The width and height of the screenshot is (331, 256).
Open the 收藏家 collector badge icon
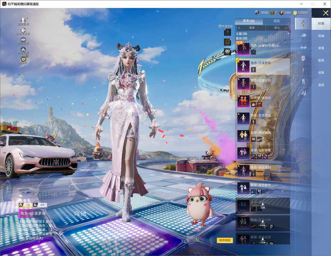(23, 59)
